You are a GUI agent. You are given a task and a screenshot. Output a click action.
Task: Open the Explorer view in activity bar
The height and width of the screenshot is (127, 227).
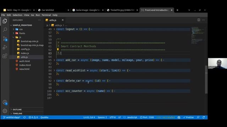click(x=5, y=21)
